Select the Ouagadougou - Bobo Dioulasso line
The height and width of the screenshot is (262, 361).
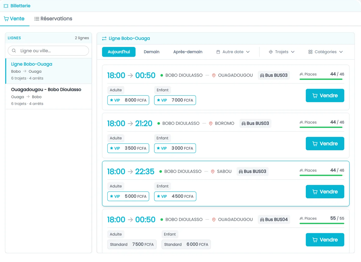[48, 96]
